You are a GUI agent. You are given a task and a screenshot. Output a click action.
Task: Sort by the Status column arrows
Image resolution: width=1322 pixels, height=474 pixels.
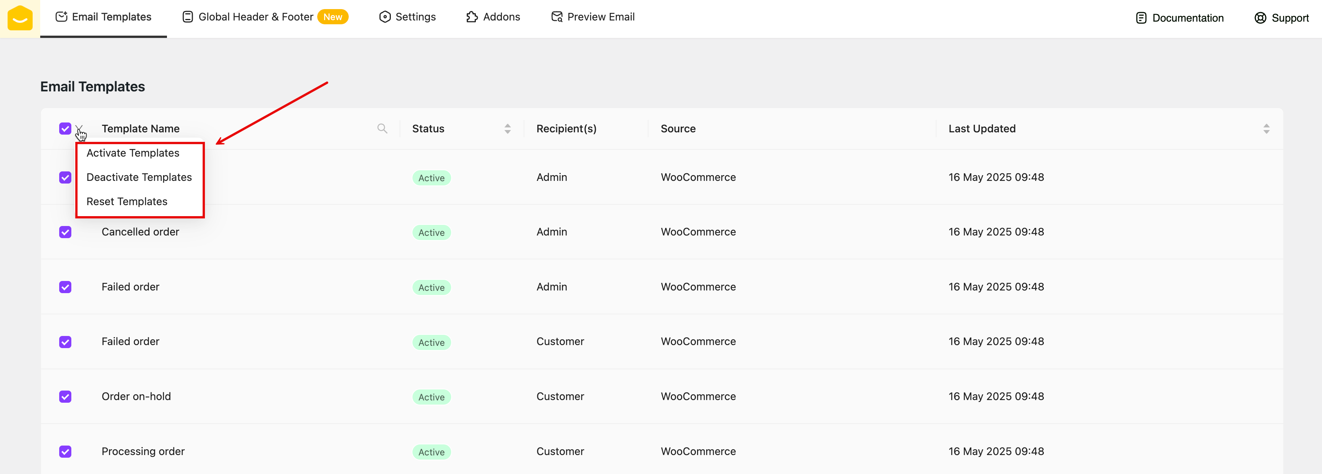tap(507, 129)
